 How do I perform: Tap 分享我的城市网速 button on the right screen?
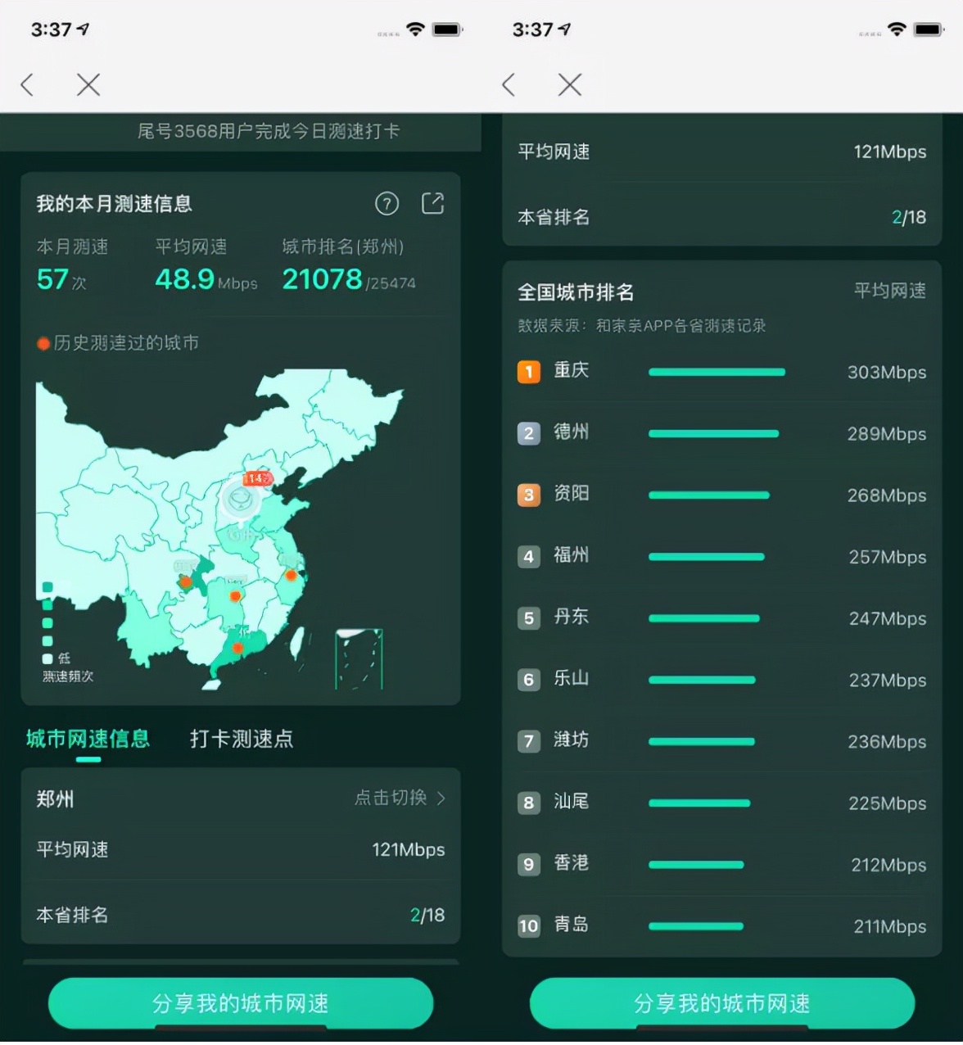point(721,1002)
